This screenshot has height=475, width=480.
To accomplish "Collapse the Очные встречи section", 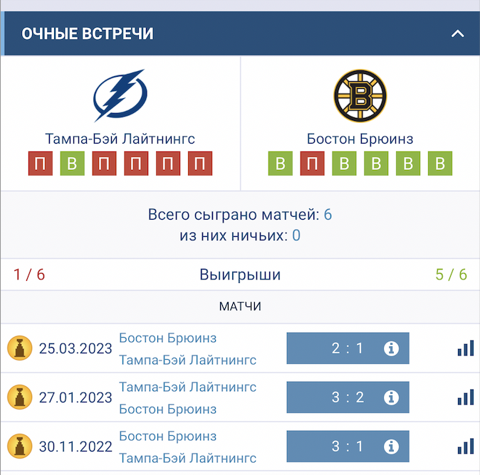I will [x=457, y=33].
